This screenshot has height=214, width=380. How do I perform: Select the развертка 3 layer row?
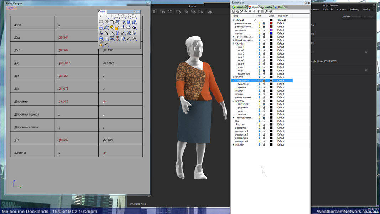(241, 138)
